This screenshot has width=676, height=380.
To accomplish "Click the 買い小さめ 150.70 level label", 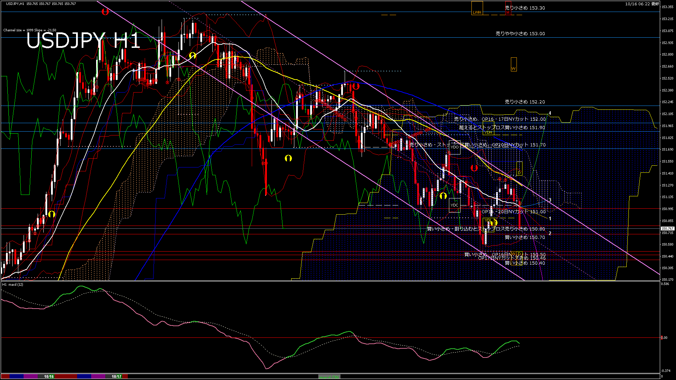I will [x=525, y=237].
